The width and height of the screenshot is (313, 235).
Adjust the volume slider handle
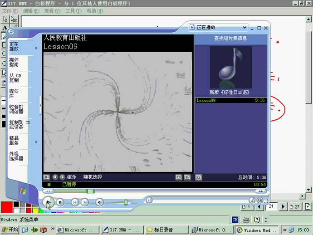[126, 202]
